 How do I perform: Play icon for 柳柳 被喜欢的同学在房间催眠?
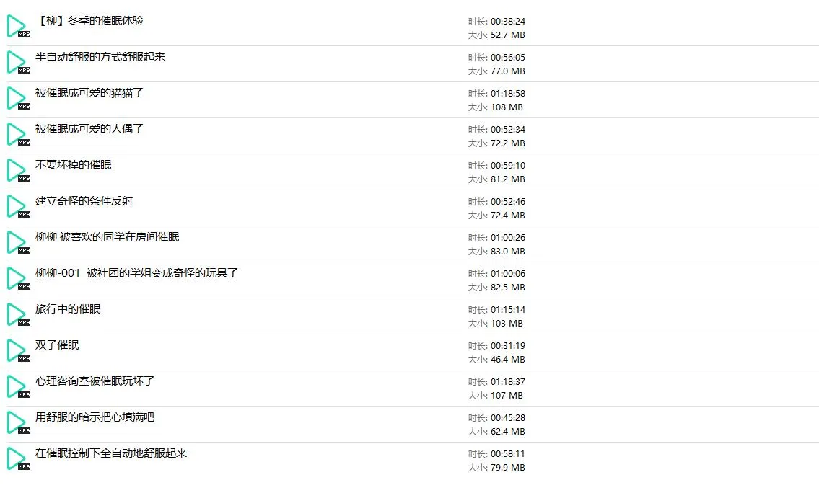17,242
